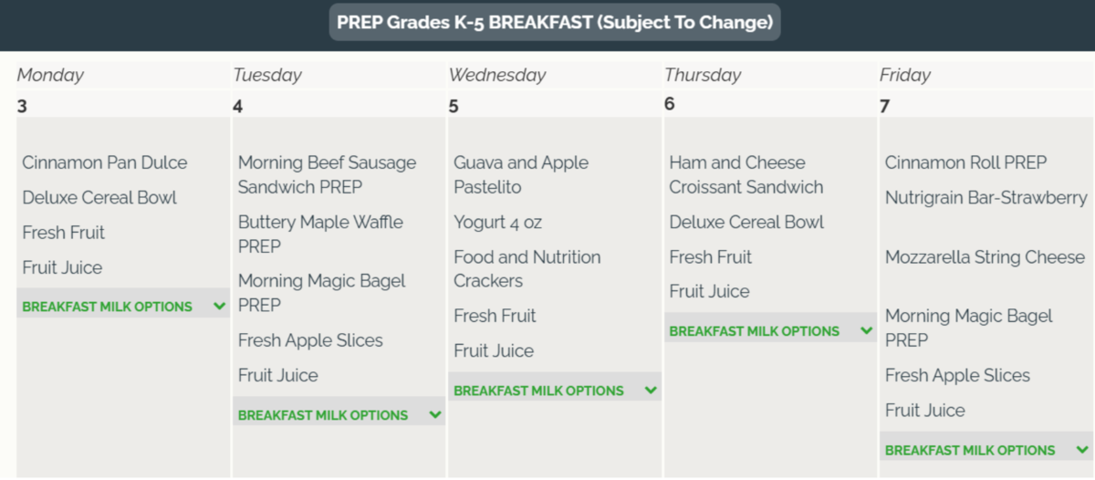Expand Wednesday's Breakfast Milk Options chevron
Image resolution: width=1095 pixels, height=480 pixels.
pos(651,391)
